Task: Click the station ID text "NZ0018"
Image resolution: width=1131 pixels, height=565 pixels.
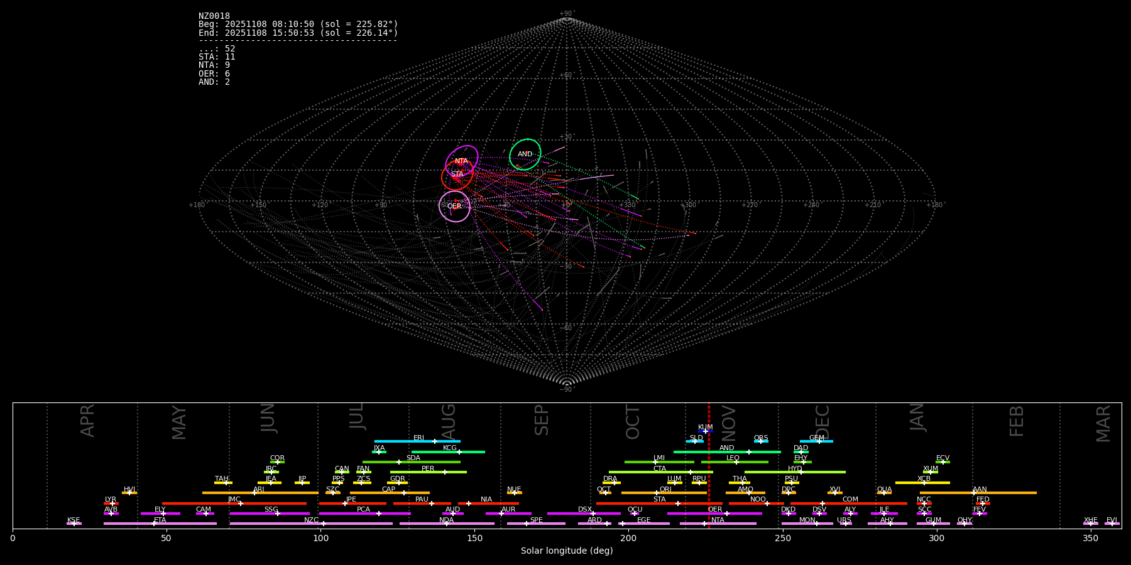Action: (214, 16)
